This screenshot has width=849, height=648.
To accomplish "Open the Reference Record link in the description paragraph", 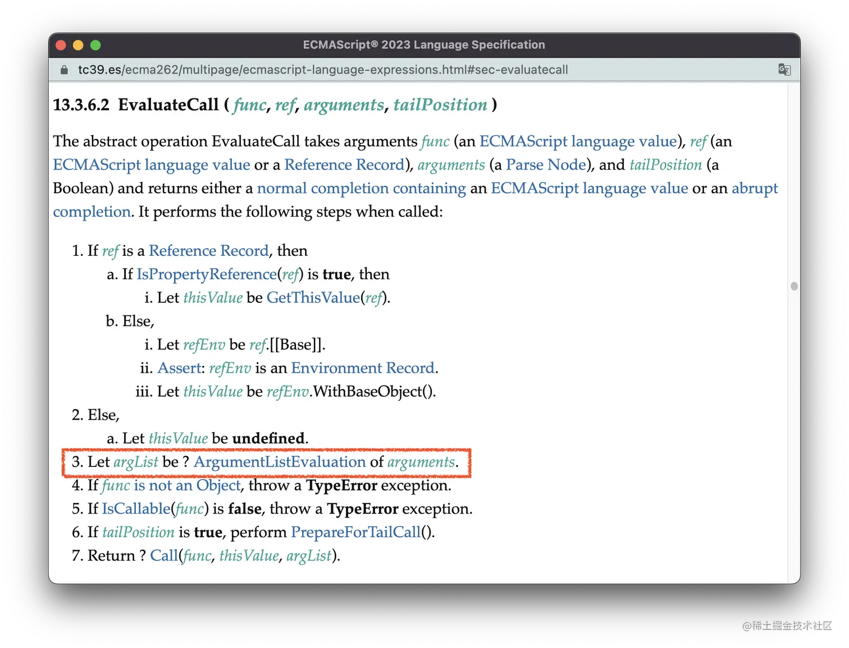I will point(344,165).
